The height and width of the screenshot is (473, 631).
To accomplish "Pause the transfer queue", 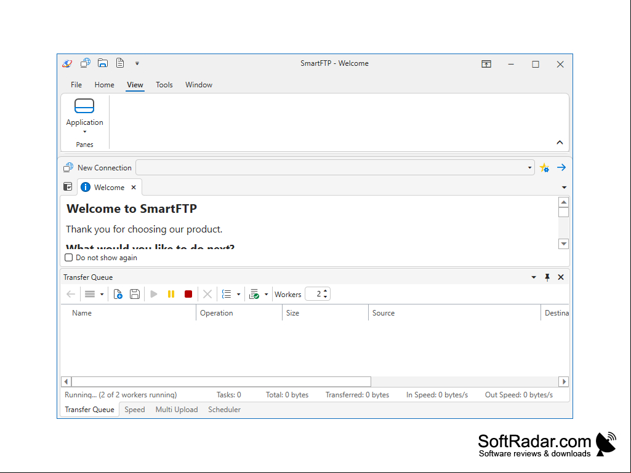I will 171,294.
